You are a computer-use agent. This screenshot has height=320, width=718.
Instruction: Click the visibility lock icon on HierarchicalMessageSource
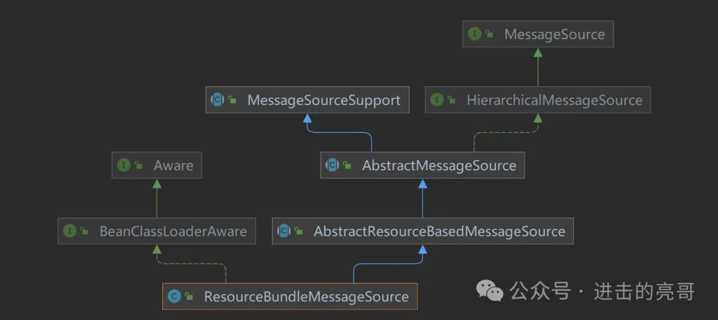(452, 100)
